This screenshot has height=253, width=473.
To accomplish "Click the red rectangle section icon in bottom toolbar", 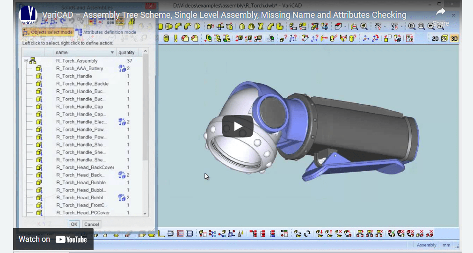I will point(181,234).
